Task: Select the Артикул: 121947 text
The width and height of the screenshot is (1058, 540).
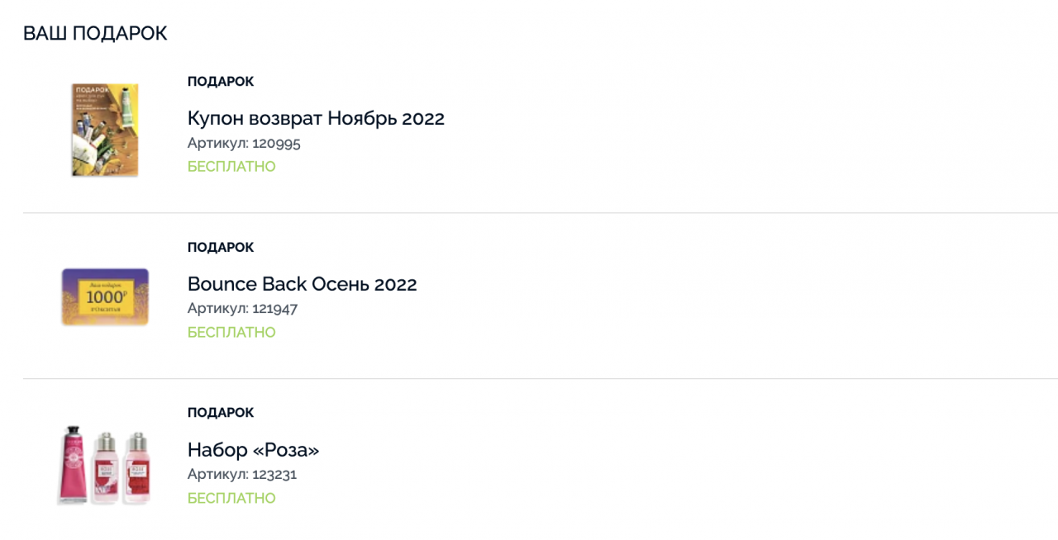Action: 242,308
